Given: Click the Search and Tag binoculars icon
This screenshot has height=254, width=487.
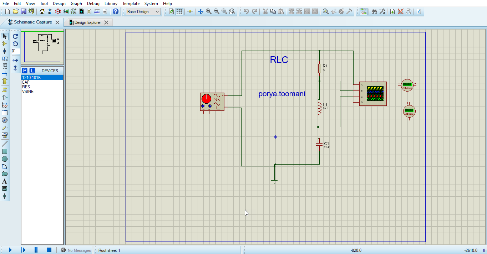Looking at the screenshot, I should click(x=374, y=11).
